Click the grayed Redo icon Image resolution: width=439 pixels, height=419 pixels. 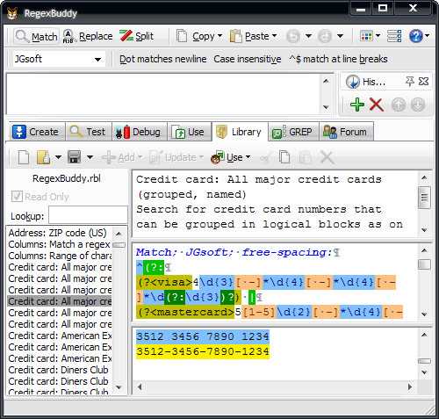click(325, 36)
